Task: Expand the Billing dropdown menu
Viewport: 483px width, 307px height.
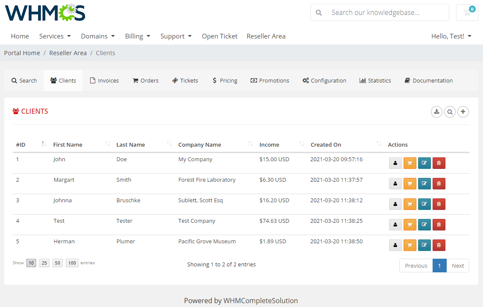Action: point(138,36)
